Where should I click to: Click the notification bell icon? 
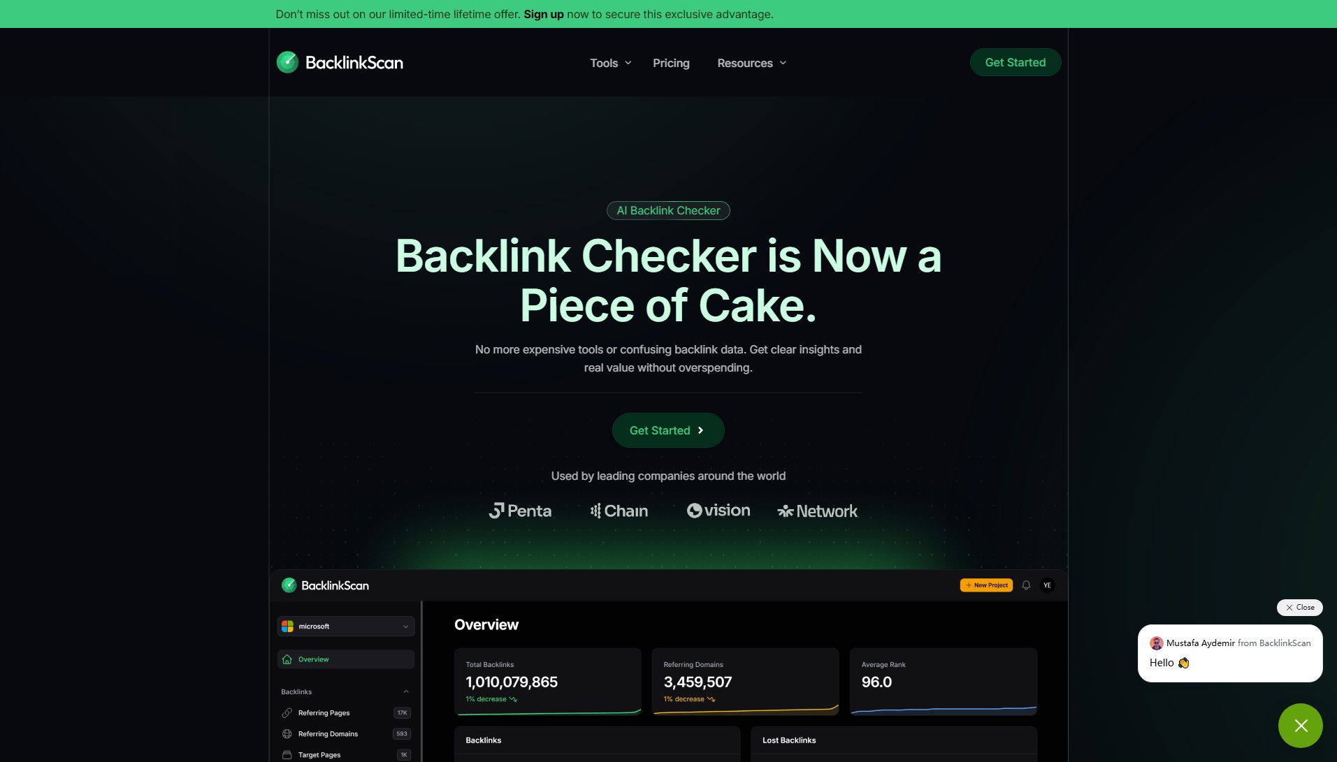coord(1026,585)
